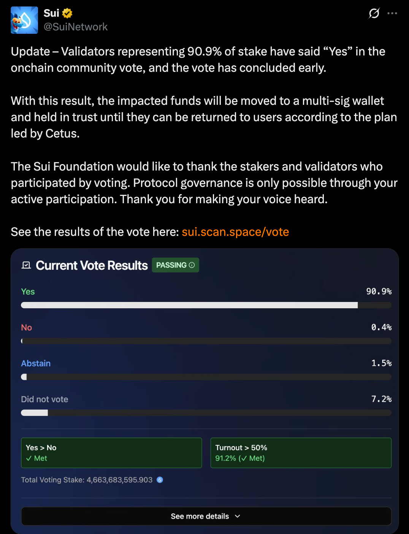Click the Sui display name
The height and width of the screenshot is (534, 409).
(51, 13)
